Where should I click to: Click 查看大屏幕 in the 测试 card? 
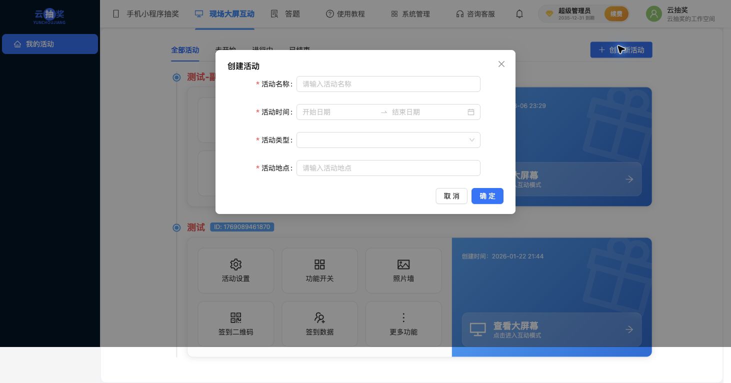point(552,329)
